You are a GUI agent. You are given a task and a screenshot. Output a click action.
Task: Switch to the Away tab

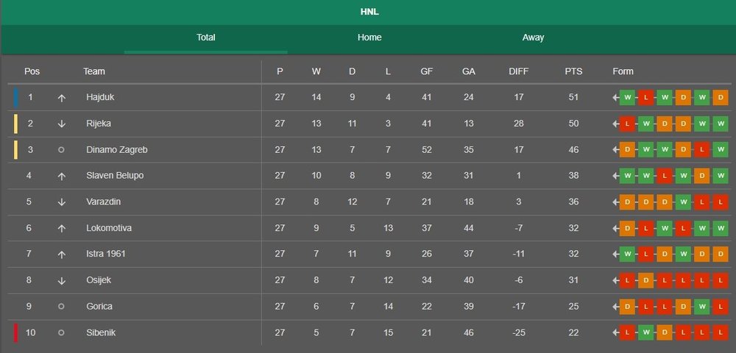coord(533,38)
